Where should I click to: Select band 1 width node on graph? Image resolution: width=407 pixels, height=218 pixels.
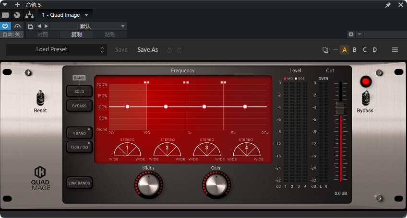tap(128, 107)
